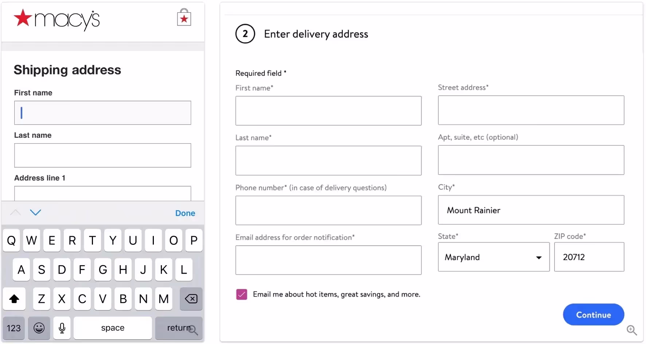Tap the emoji smiley keyboard key

point(39,328)
